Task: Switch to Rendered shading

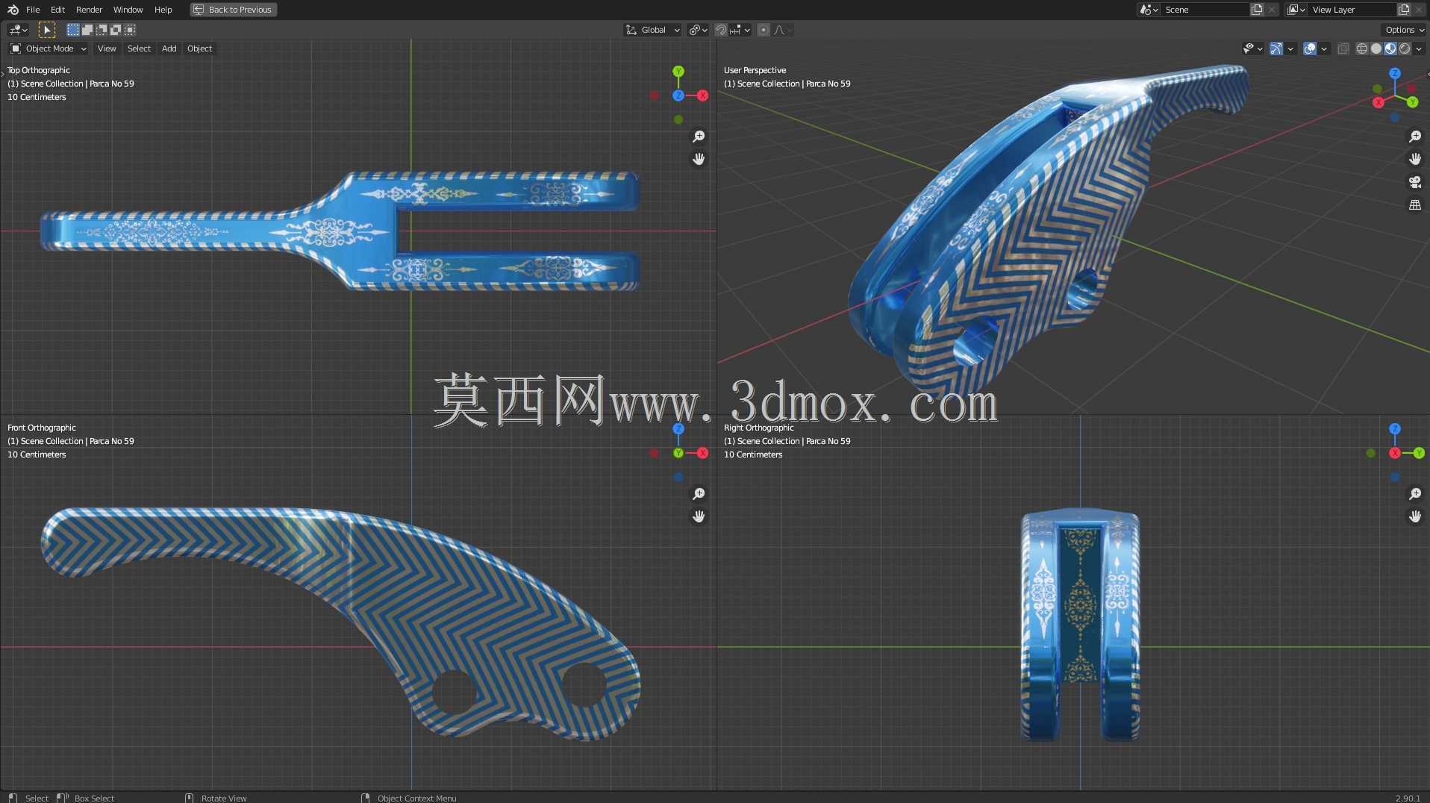Action: pyautogui.click(x=1405, y=49)
